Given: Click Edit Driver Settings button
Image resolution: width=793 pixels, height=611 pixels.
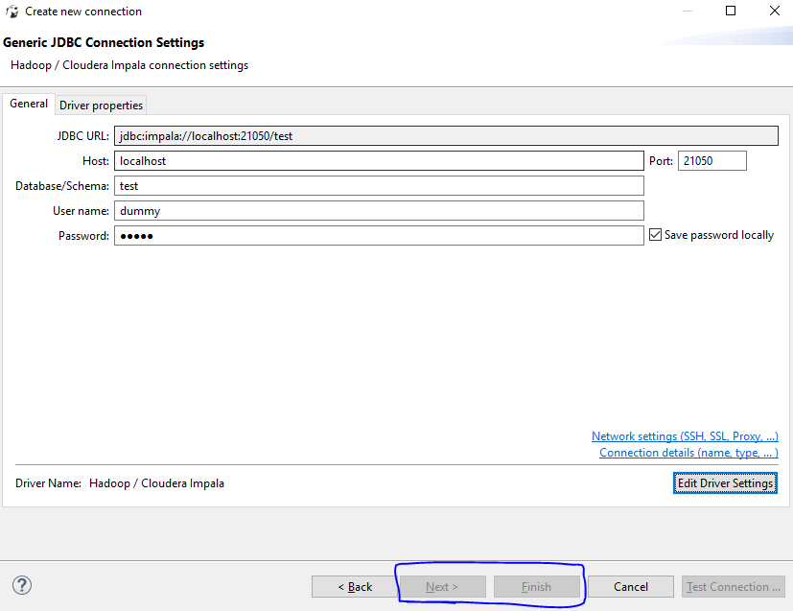Looking at the screenshot, I should [725, 483].
